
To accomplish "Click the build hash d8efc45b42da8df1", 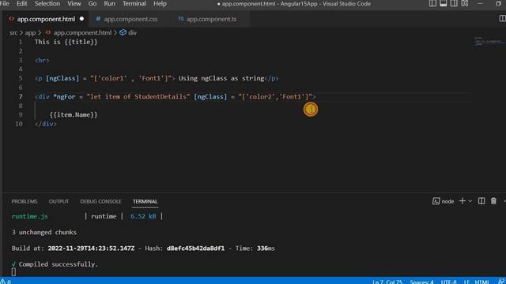I will [x=195, y=248].
